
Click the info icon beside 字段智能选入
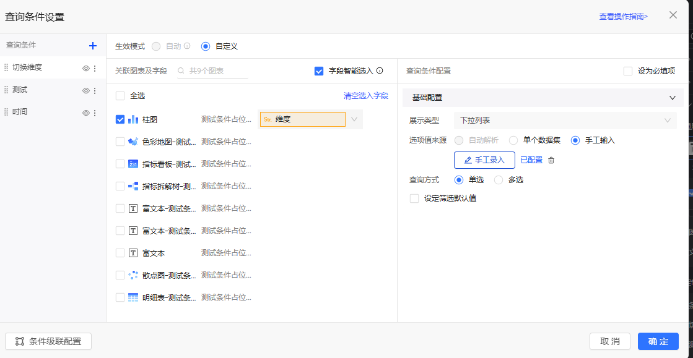point(380,71)
